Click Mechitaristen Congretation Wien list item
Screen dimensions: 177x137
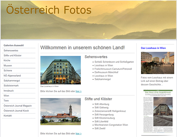pos(111,125)
